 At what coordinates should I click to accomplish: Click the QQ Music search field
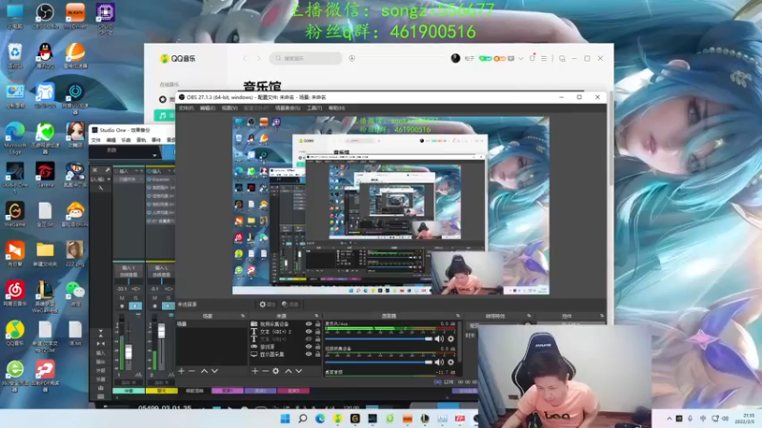306,58
